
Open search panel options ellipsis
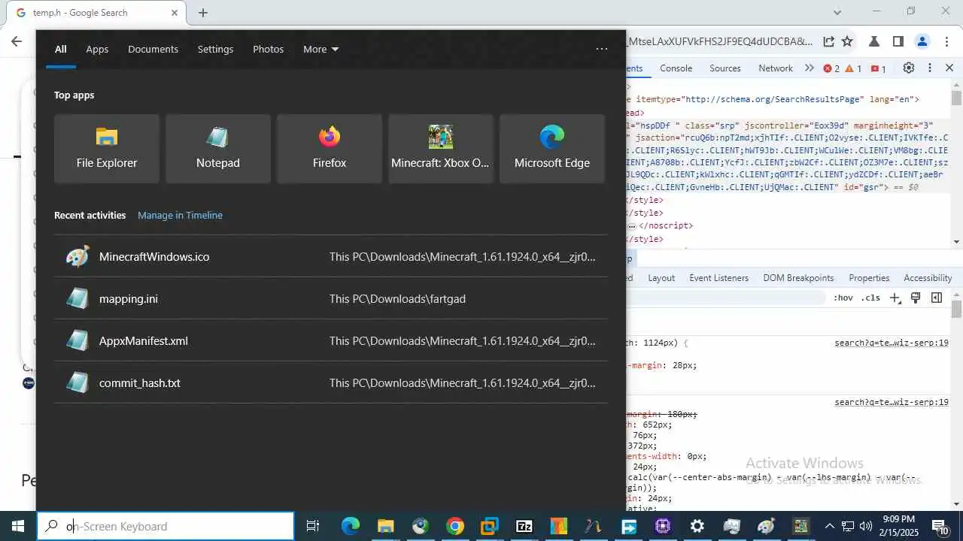[601, 49]
